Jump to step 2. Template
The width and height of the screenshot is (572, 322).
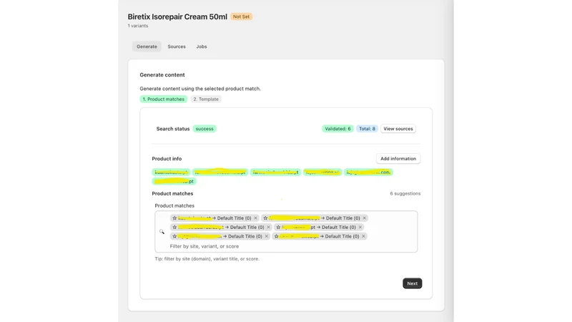(206, 99)
